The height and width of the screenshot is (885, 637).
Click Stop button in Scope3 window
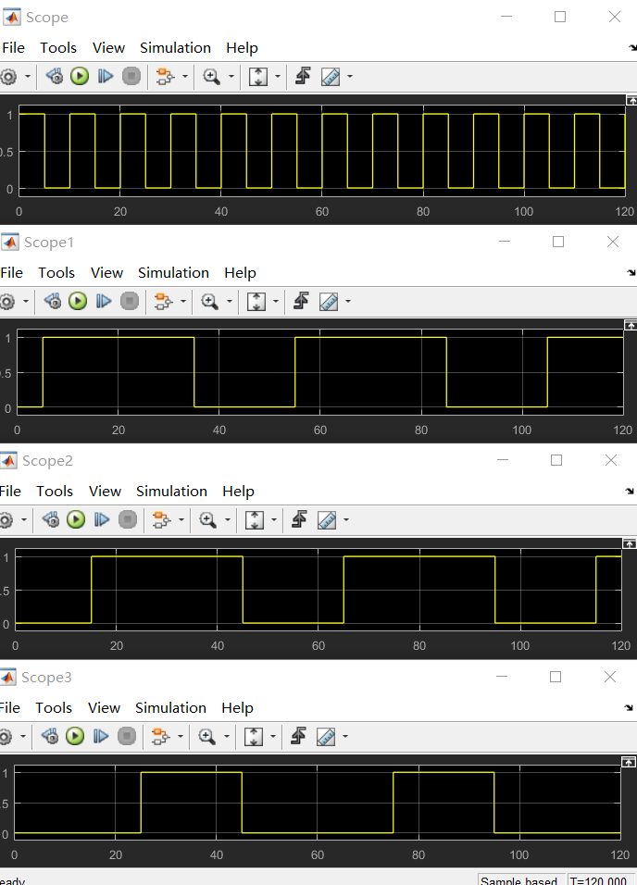click(127, 736)
